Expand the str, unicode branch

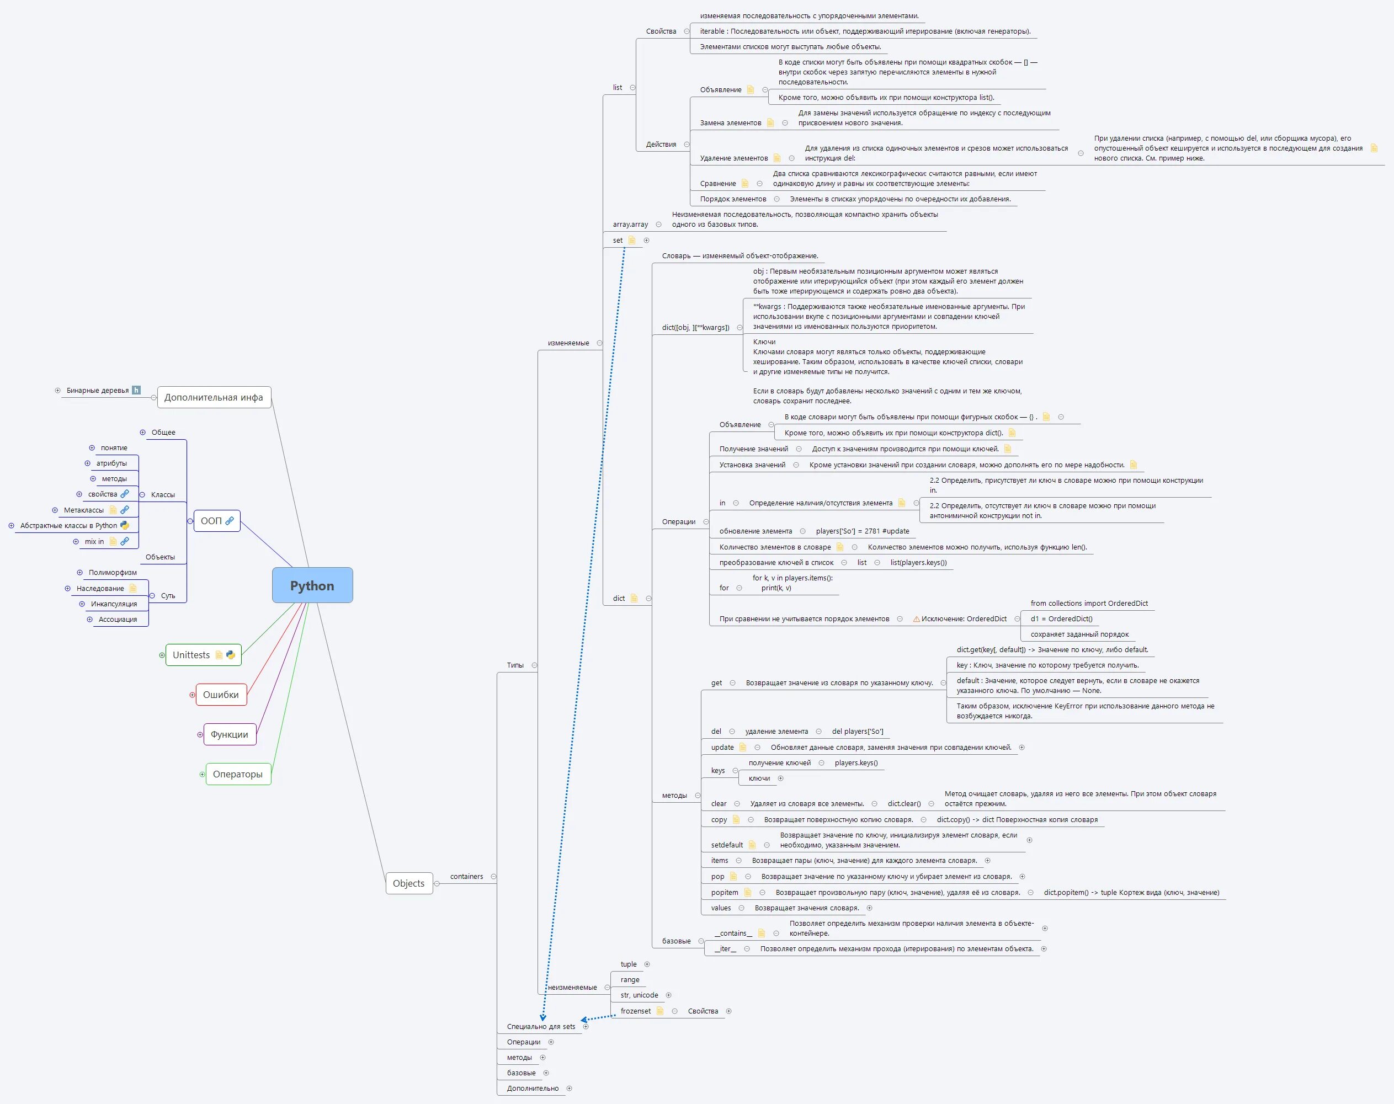pyautogui.click(x=668, y=995)
